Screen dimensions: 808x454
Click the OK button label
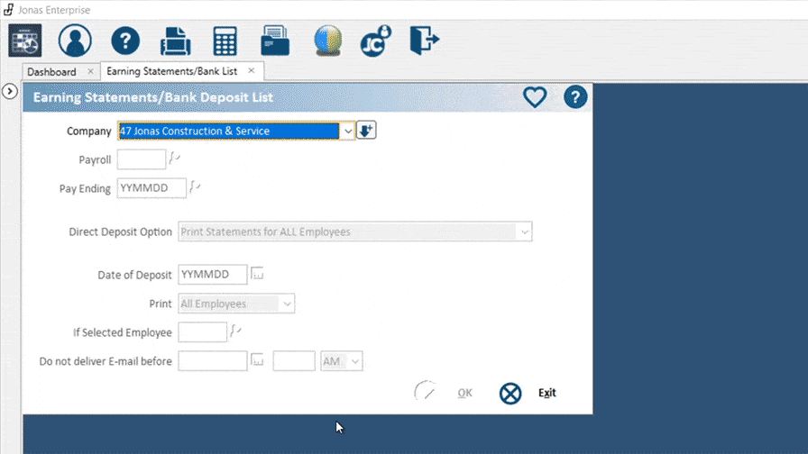(x=464, y=393)
